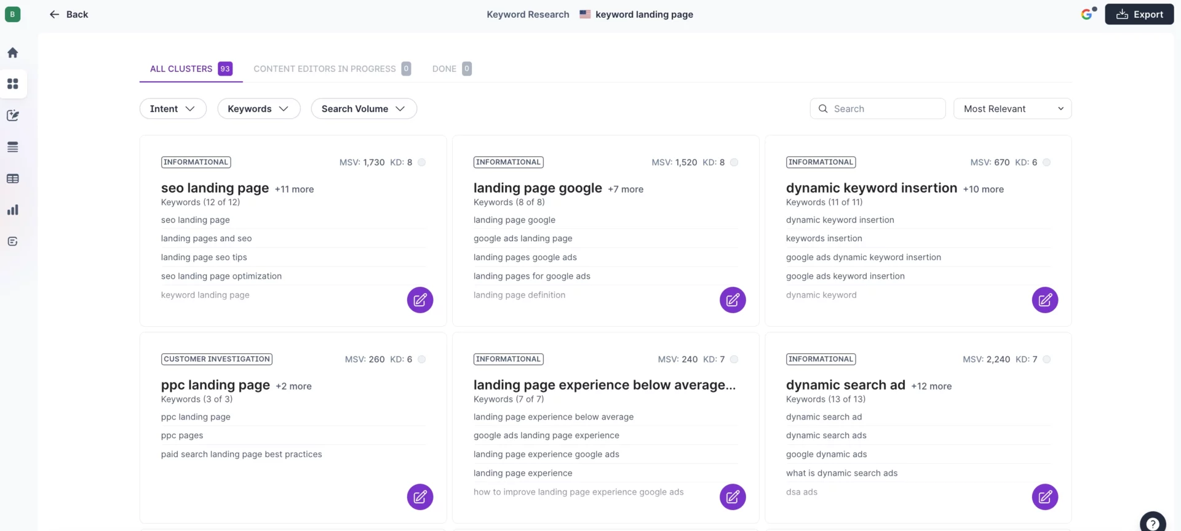Click edit icon on seo landing page cluster
Image resolution: width=1181 pixels, height=531 pixels.
[x=420, y=300]
